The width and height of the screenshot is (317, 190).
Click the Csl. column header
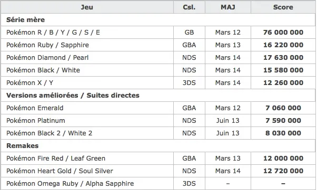189,7
